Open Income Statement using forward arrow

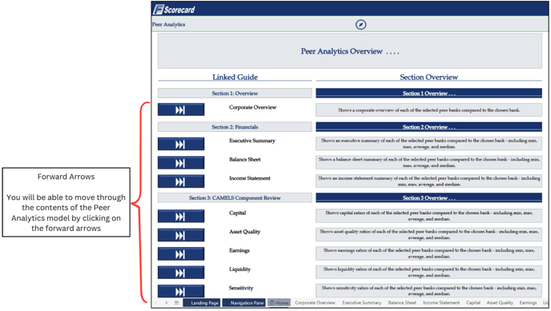coord(181,181)
